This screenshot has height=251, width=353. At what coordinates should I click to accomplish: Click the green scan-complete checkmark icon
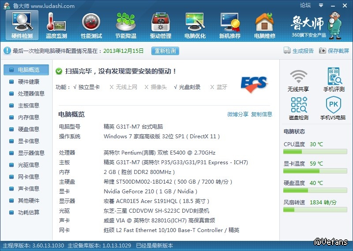(x=59, y=71)
